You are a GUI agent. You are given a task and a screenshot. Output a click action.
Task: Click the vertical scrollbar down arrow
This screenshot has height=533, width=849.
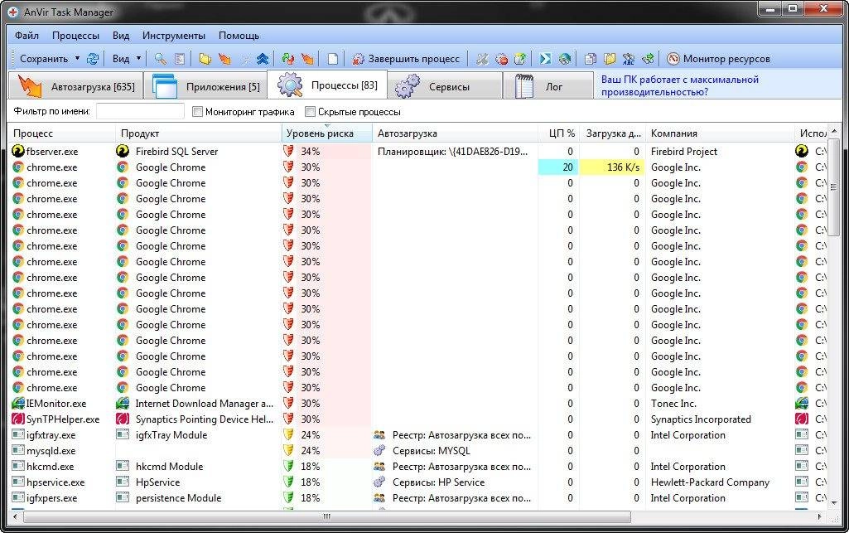click(833, 502)
